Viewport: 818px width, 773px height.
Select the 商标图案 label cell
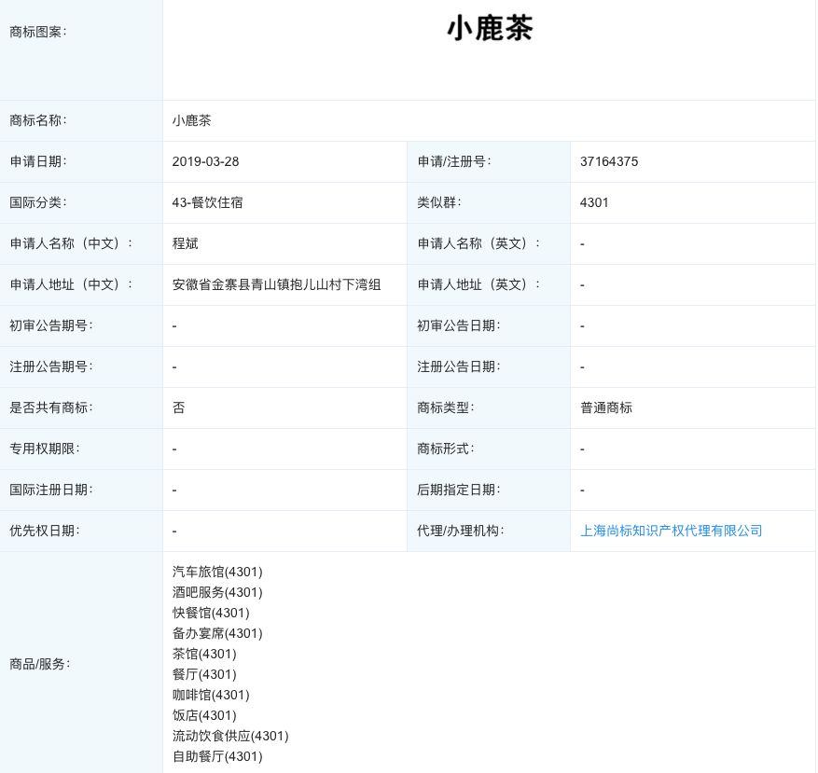click(x=37, y=31)
